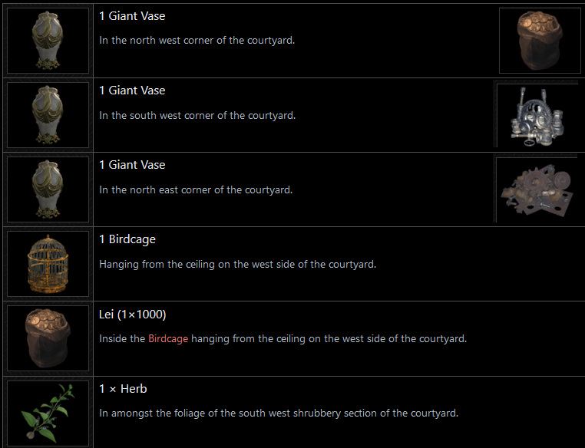Screen dimensions: 585x448
Task: Open the golden Birdcage item icon
Action: pyautogui.click(x=48, y=263)
